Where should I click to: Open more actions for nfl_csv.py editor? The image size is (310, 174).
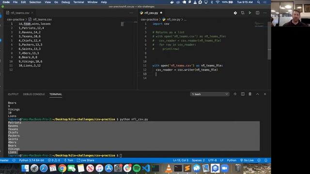[265, 13]
